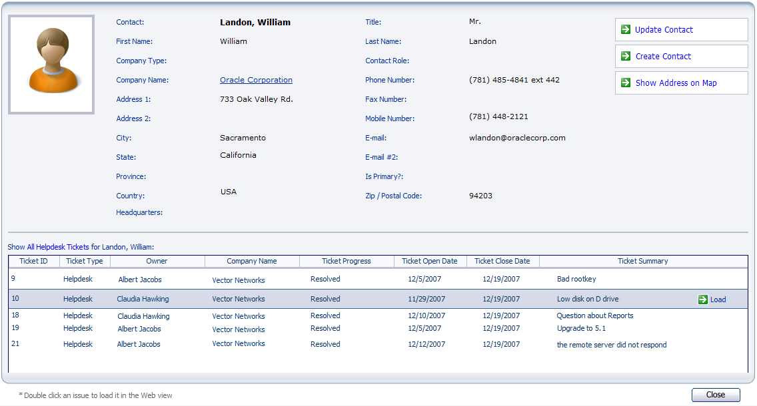
Task: Open the 'Question about Reports' ticket summary
Action: pos(594,315)
